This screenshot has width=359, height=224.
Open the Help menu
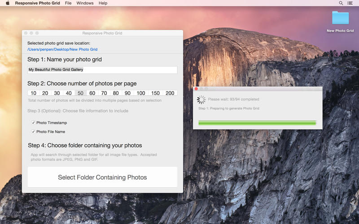[x=103, y=3]
